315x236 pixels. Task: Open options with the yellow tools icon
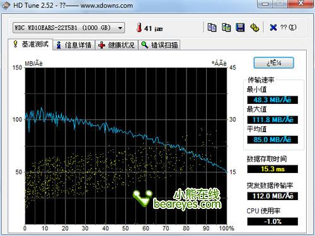[255, 28]
